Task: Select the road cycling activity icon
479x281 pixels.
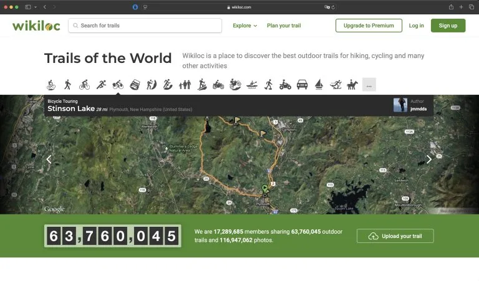Action: pyautogui.click(x=85, y=85)
